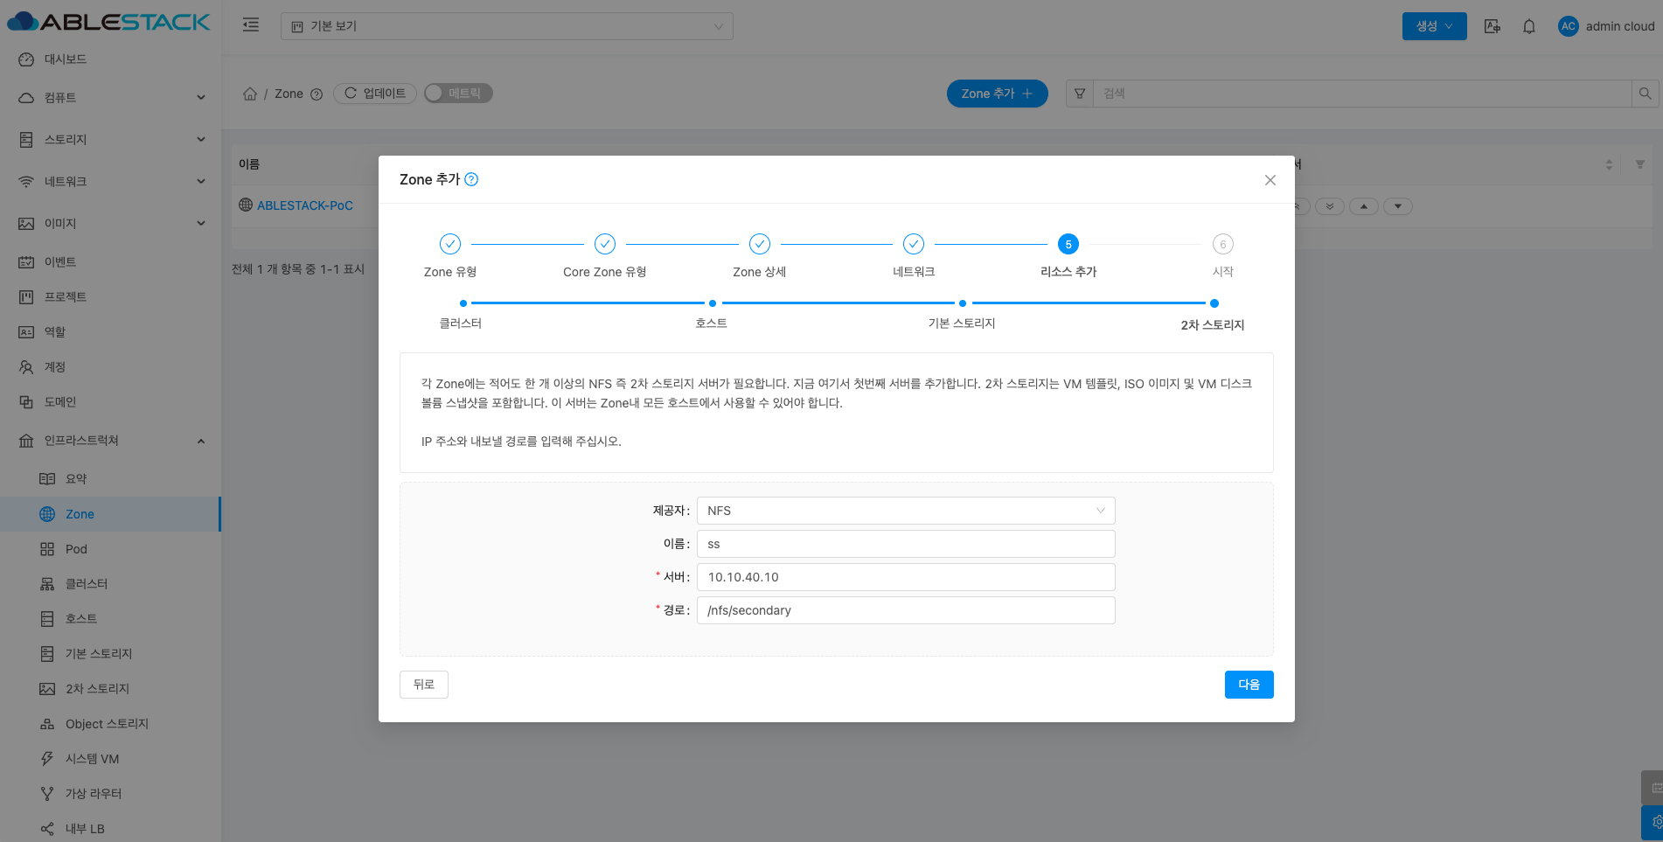Open 요약 under 인프라스트럭쳐
The width and height of the screenshot is (1663, 842).
coord(110,479)
